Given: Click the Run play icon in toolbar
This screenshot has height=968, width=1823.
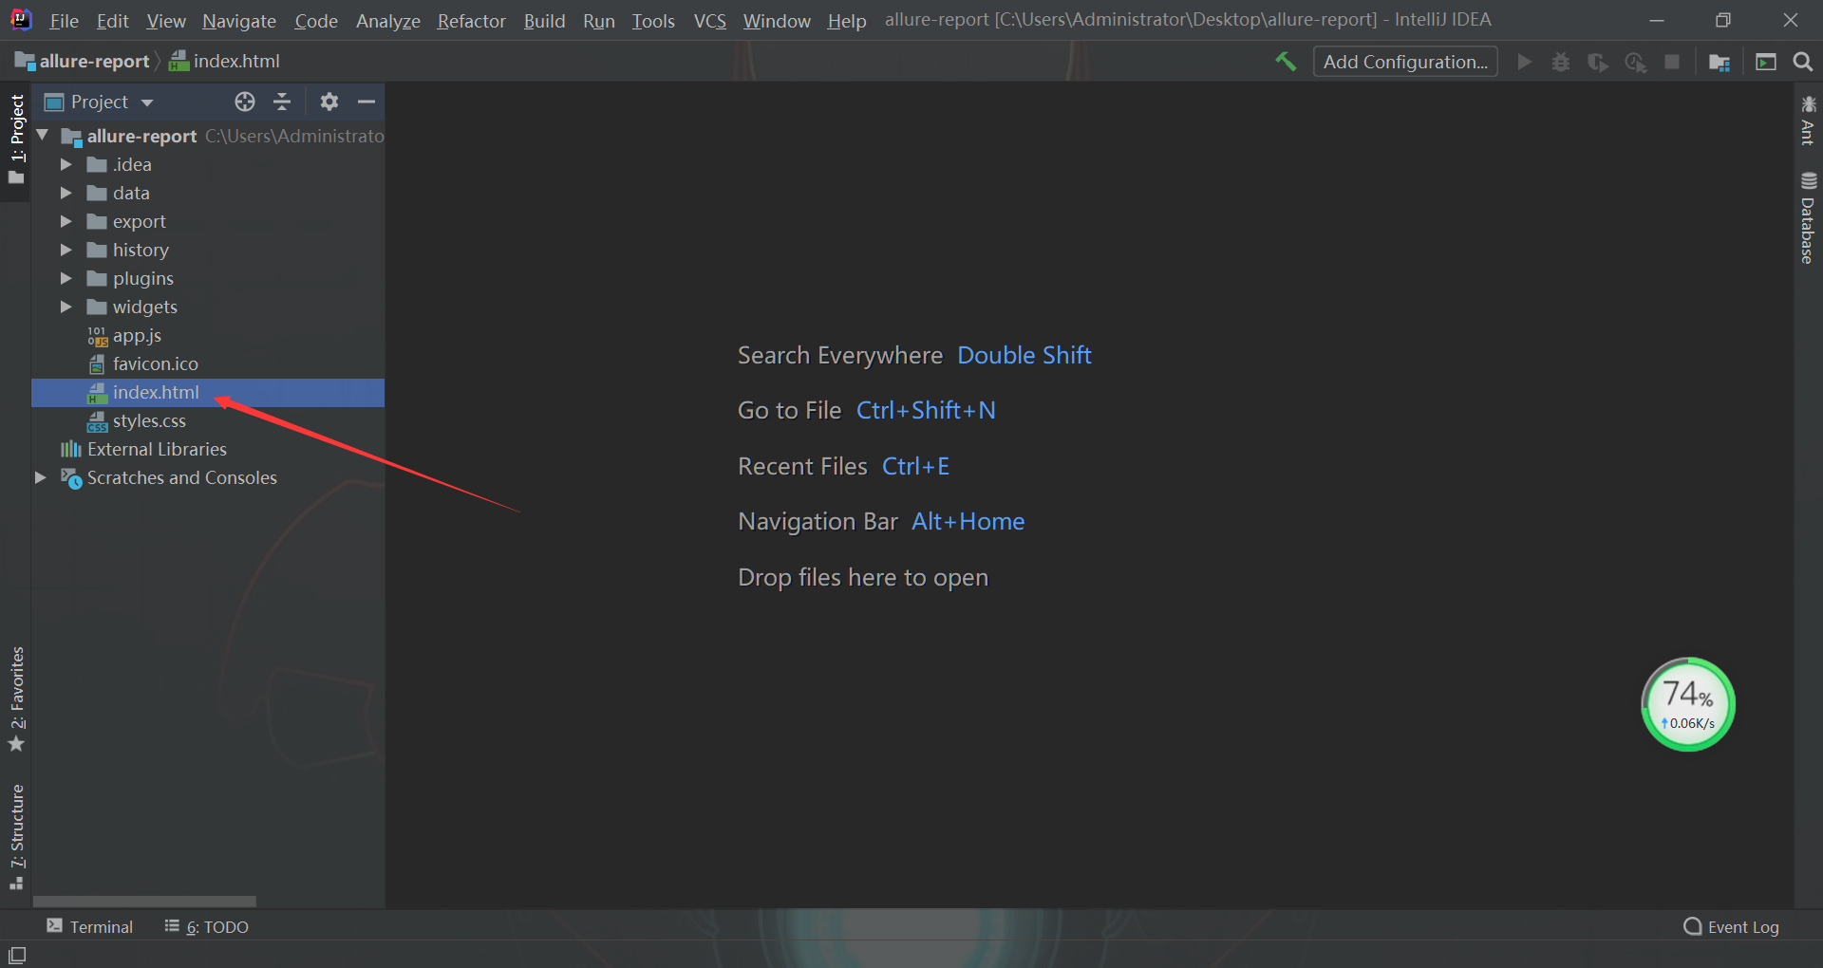Looking at the screenshot, I should (x=1524, y=62).
